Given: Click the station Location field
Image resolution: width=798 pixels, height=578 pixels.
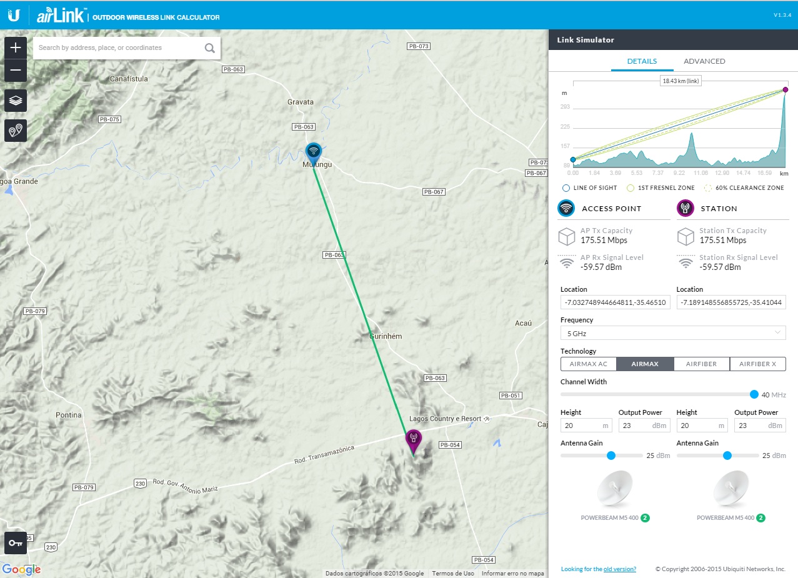Looking at the screenshot, I should coord(731,302).
